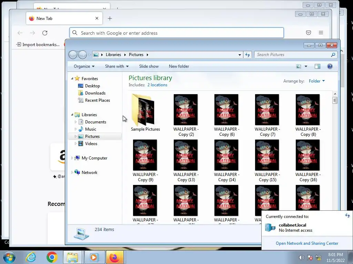Open Network and Sharing Center link

click(307, 243)
